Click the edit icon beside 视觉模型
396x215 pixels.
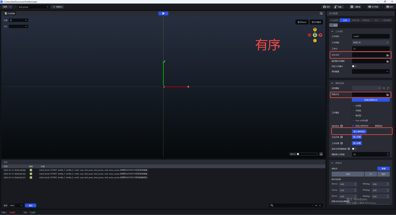(x=384, y=88)
